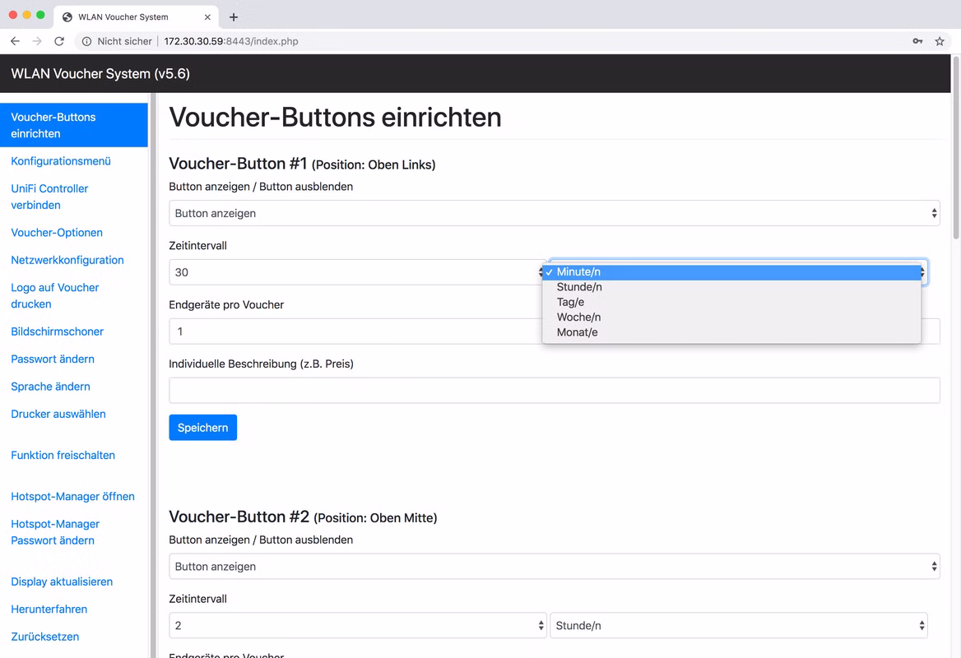
Task: Select the Monat/e option
Action: 577,332
